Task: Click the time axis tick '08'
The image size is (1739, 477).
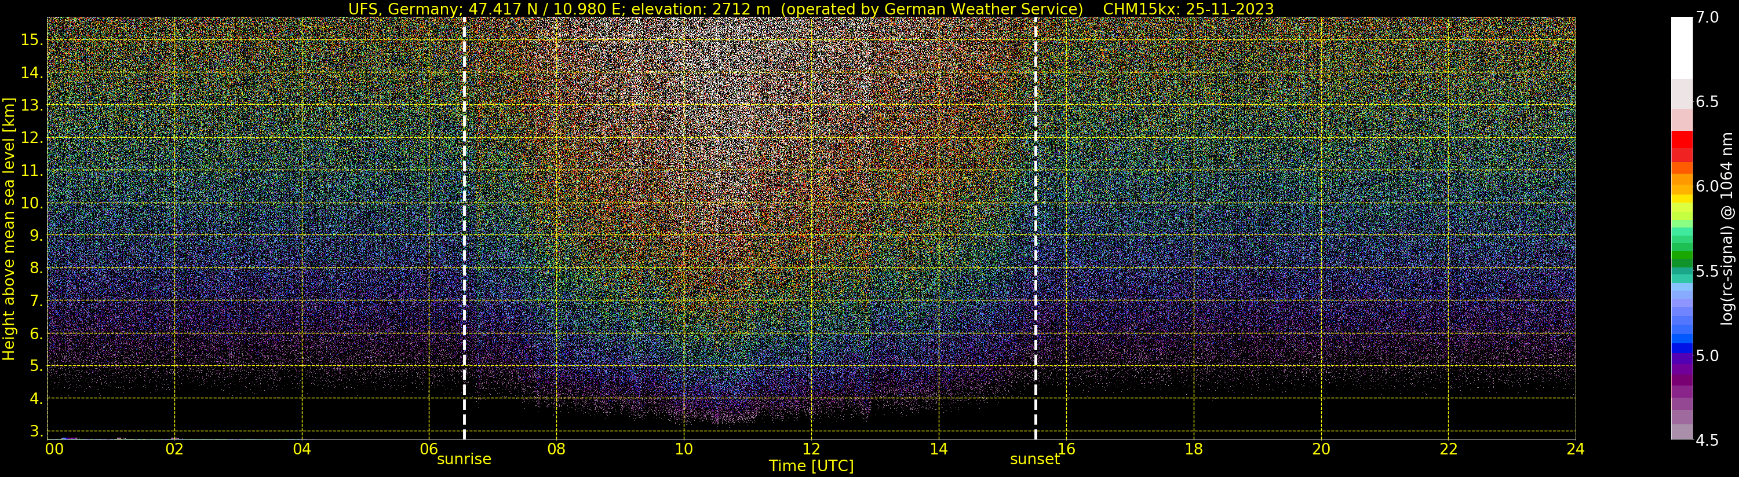Action: 556,449
